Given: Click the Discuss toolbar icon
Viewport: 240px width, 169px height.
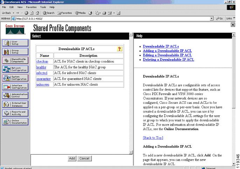Looking at the screenshot, I should 118,13.
